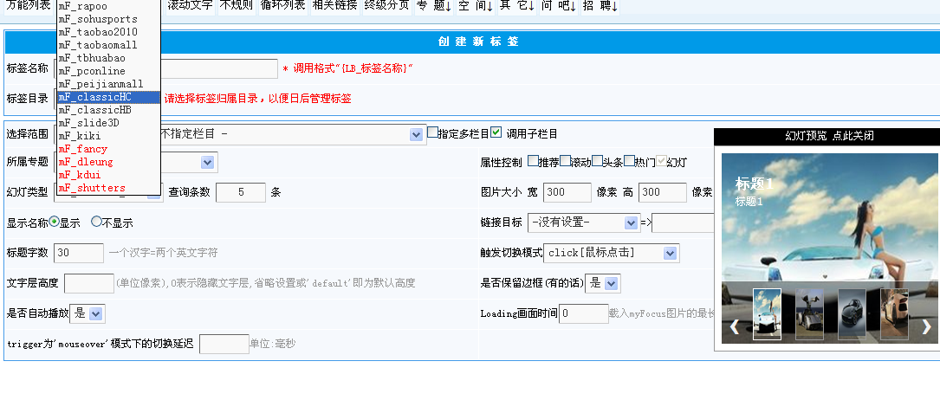
Task: Enable the 热门 attribute checkbox
Action: tap(629, 160)
